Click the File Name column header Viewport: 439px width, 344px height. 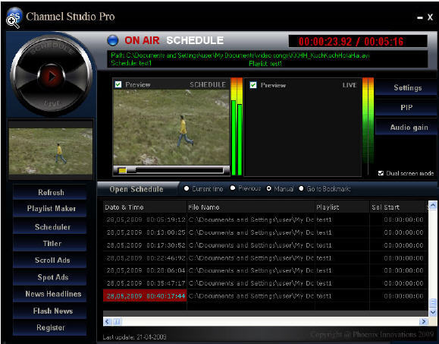pyautogui.click(x=251, y=207)
